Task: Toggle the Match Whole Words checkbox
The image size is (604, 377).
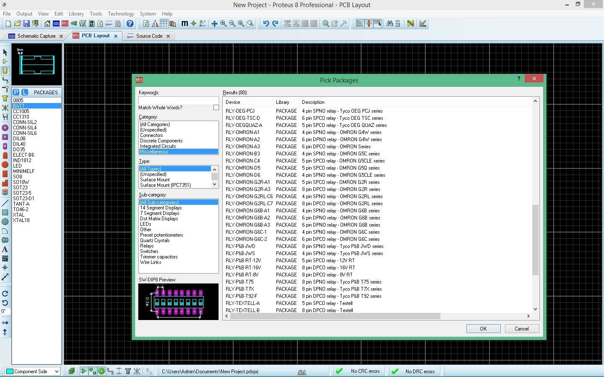Action: (x=216, y=108)
